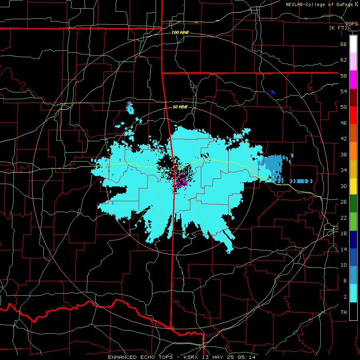Click the light pink legend swatch

pyautogui.click(x=353, y=62)
